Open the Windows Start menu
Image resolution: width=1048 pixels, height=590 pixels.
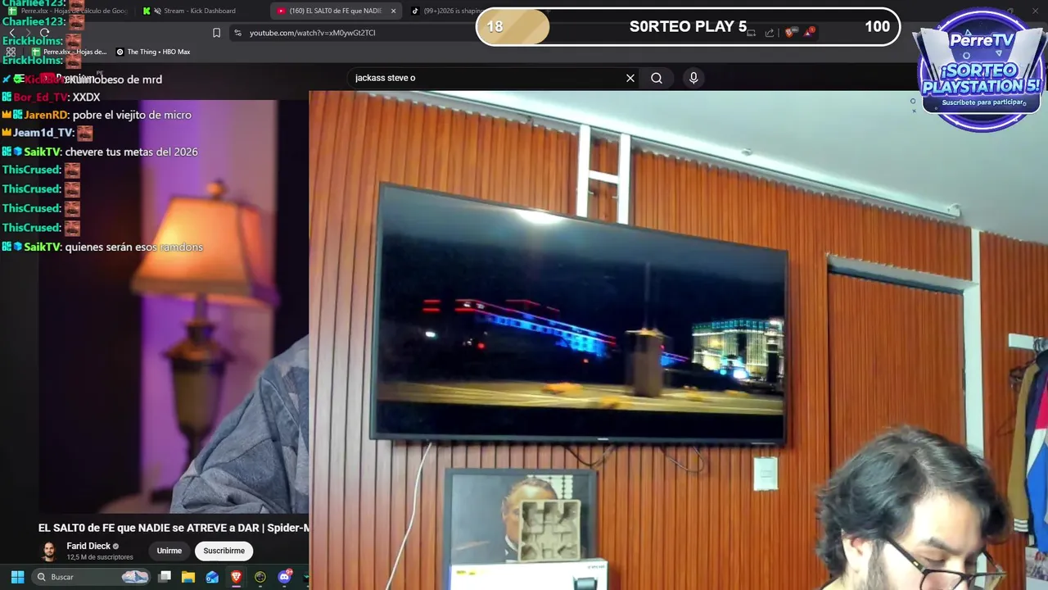pyautogui.click(x=17, y=577)
